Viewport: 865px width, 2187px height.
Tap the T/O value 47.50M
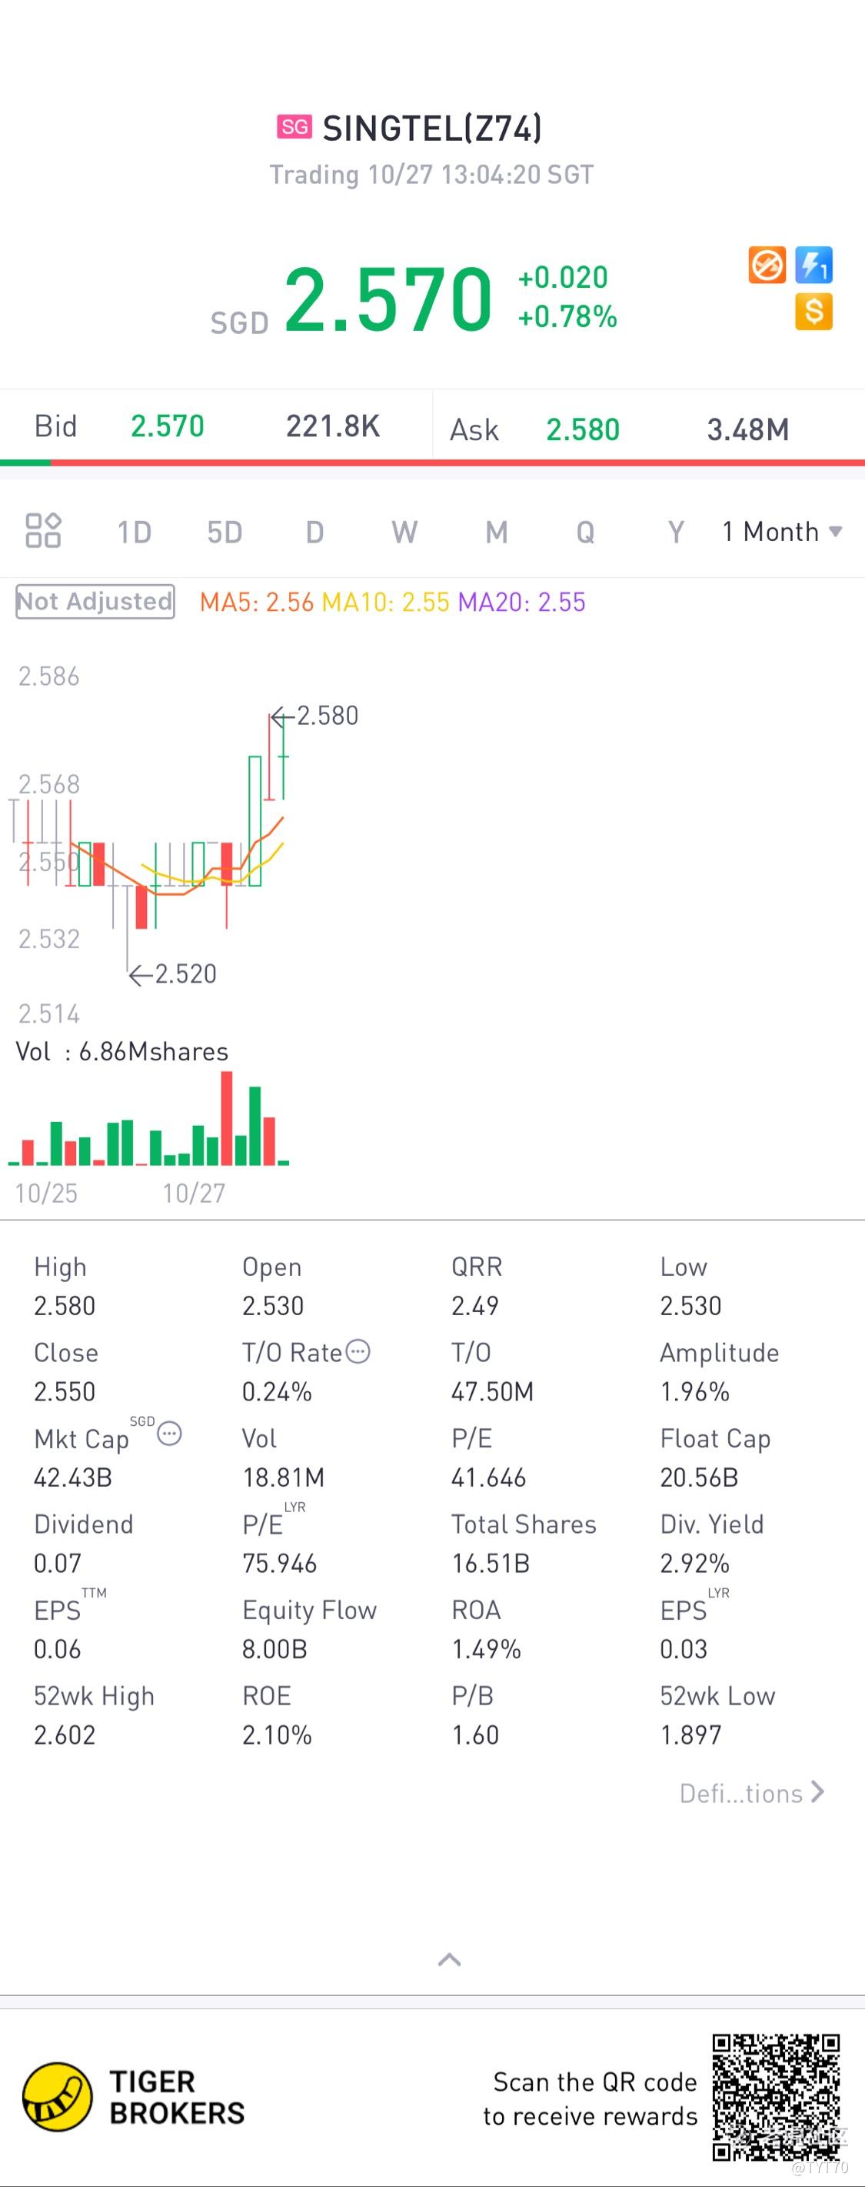pos(493,1391)
